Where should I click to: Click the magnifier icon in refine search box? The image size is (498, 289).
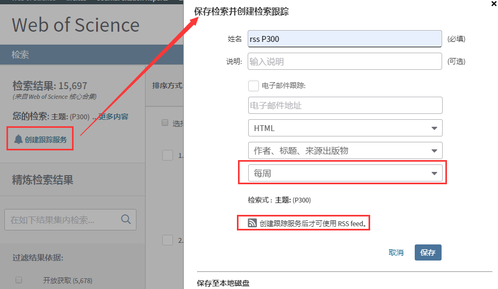[126, 219]
